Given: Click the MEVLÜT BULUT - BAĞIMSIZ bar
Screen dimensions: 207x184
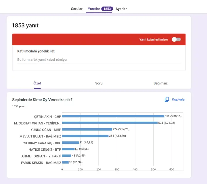Looking at the screenshot, I should pyautogui.click(x=85, y=136).
